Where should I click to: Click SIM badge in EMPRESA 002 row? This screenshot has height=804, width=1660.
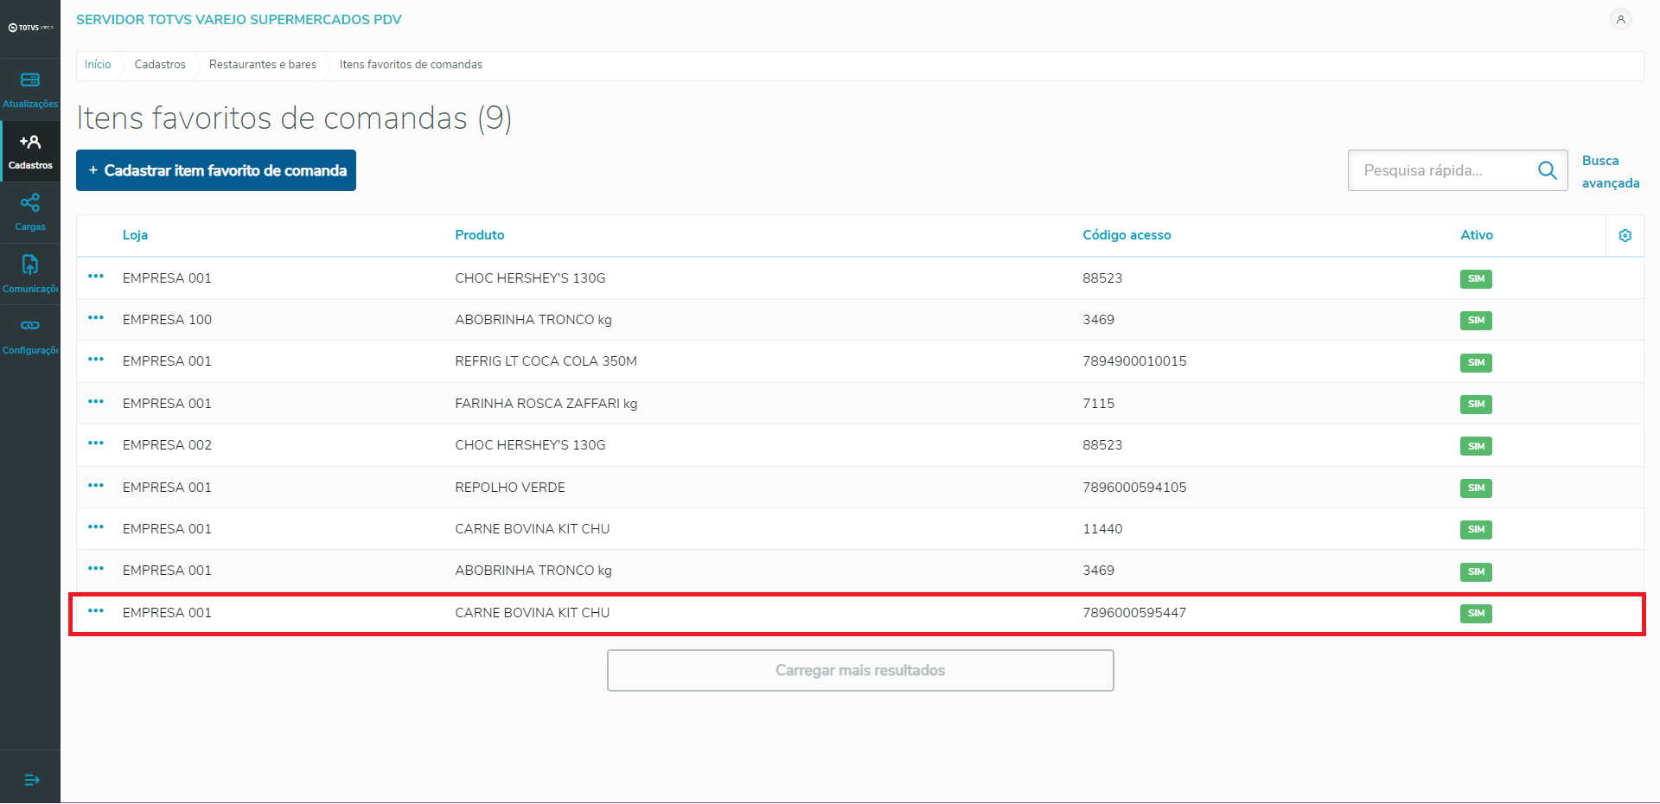pos(1476,447)
